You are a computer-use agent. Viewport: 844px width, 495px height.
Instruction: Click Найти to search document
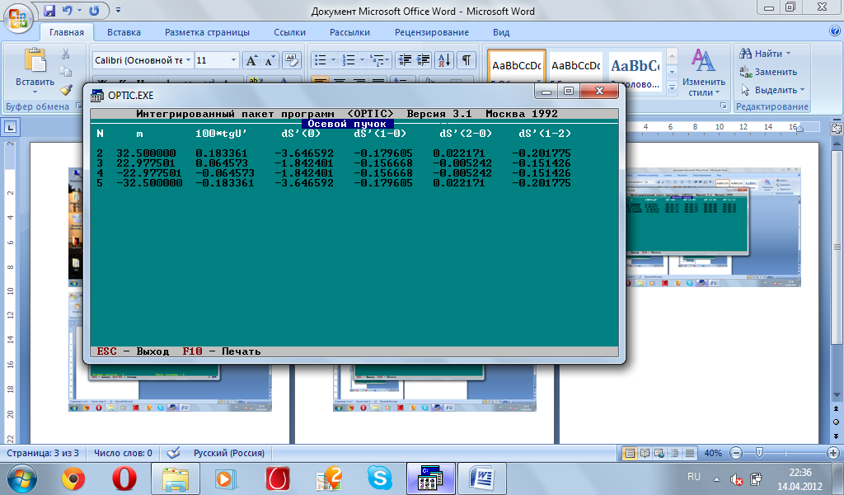click(765, 54)
